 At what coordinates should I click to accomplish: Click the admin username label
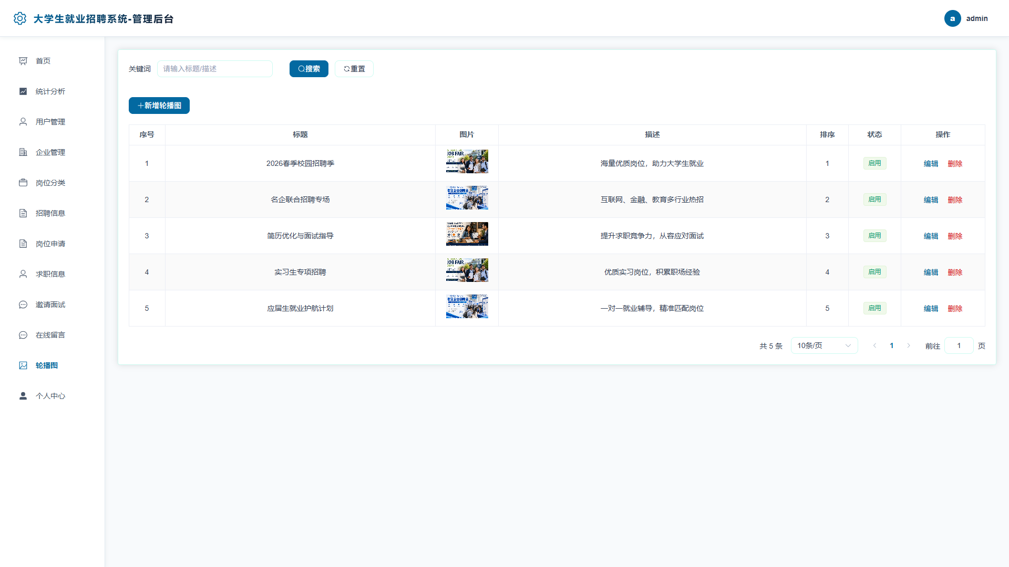pyautogui.click(x=977, y=18)
